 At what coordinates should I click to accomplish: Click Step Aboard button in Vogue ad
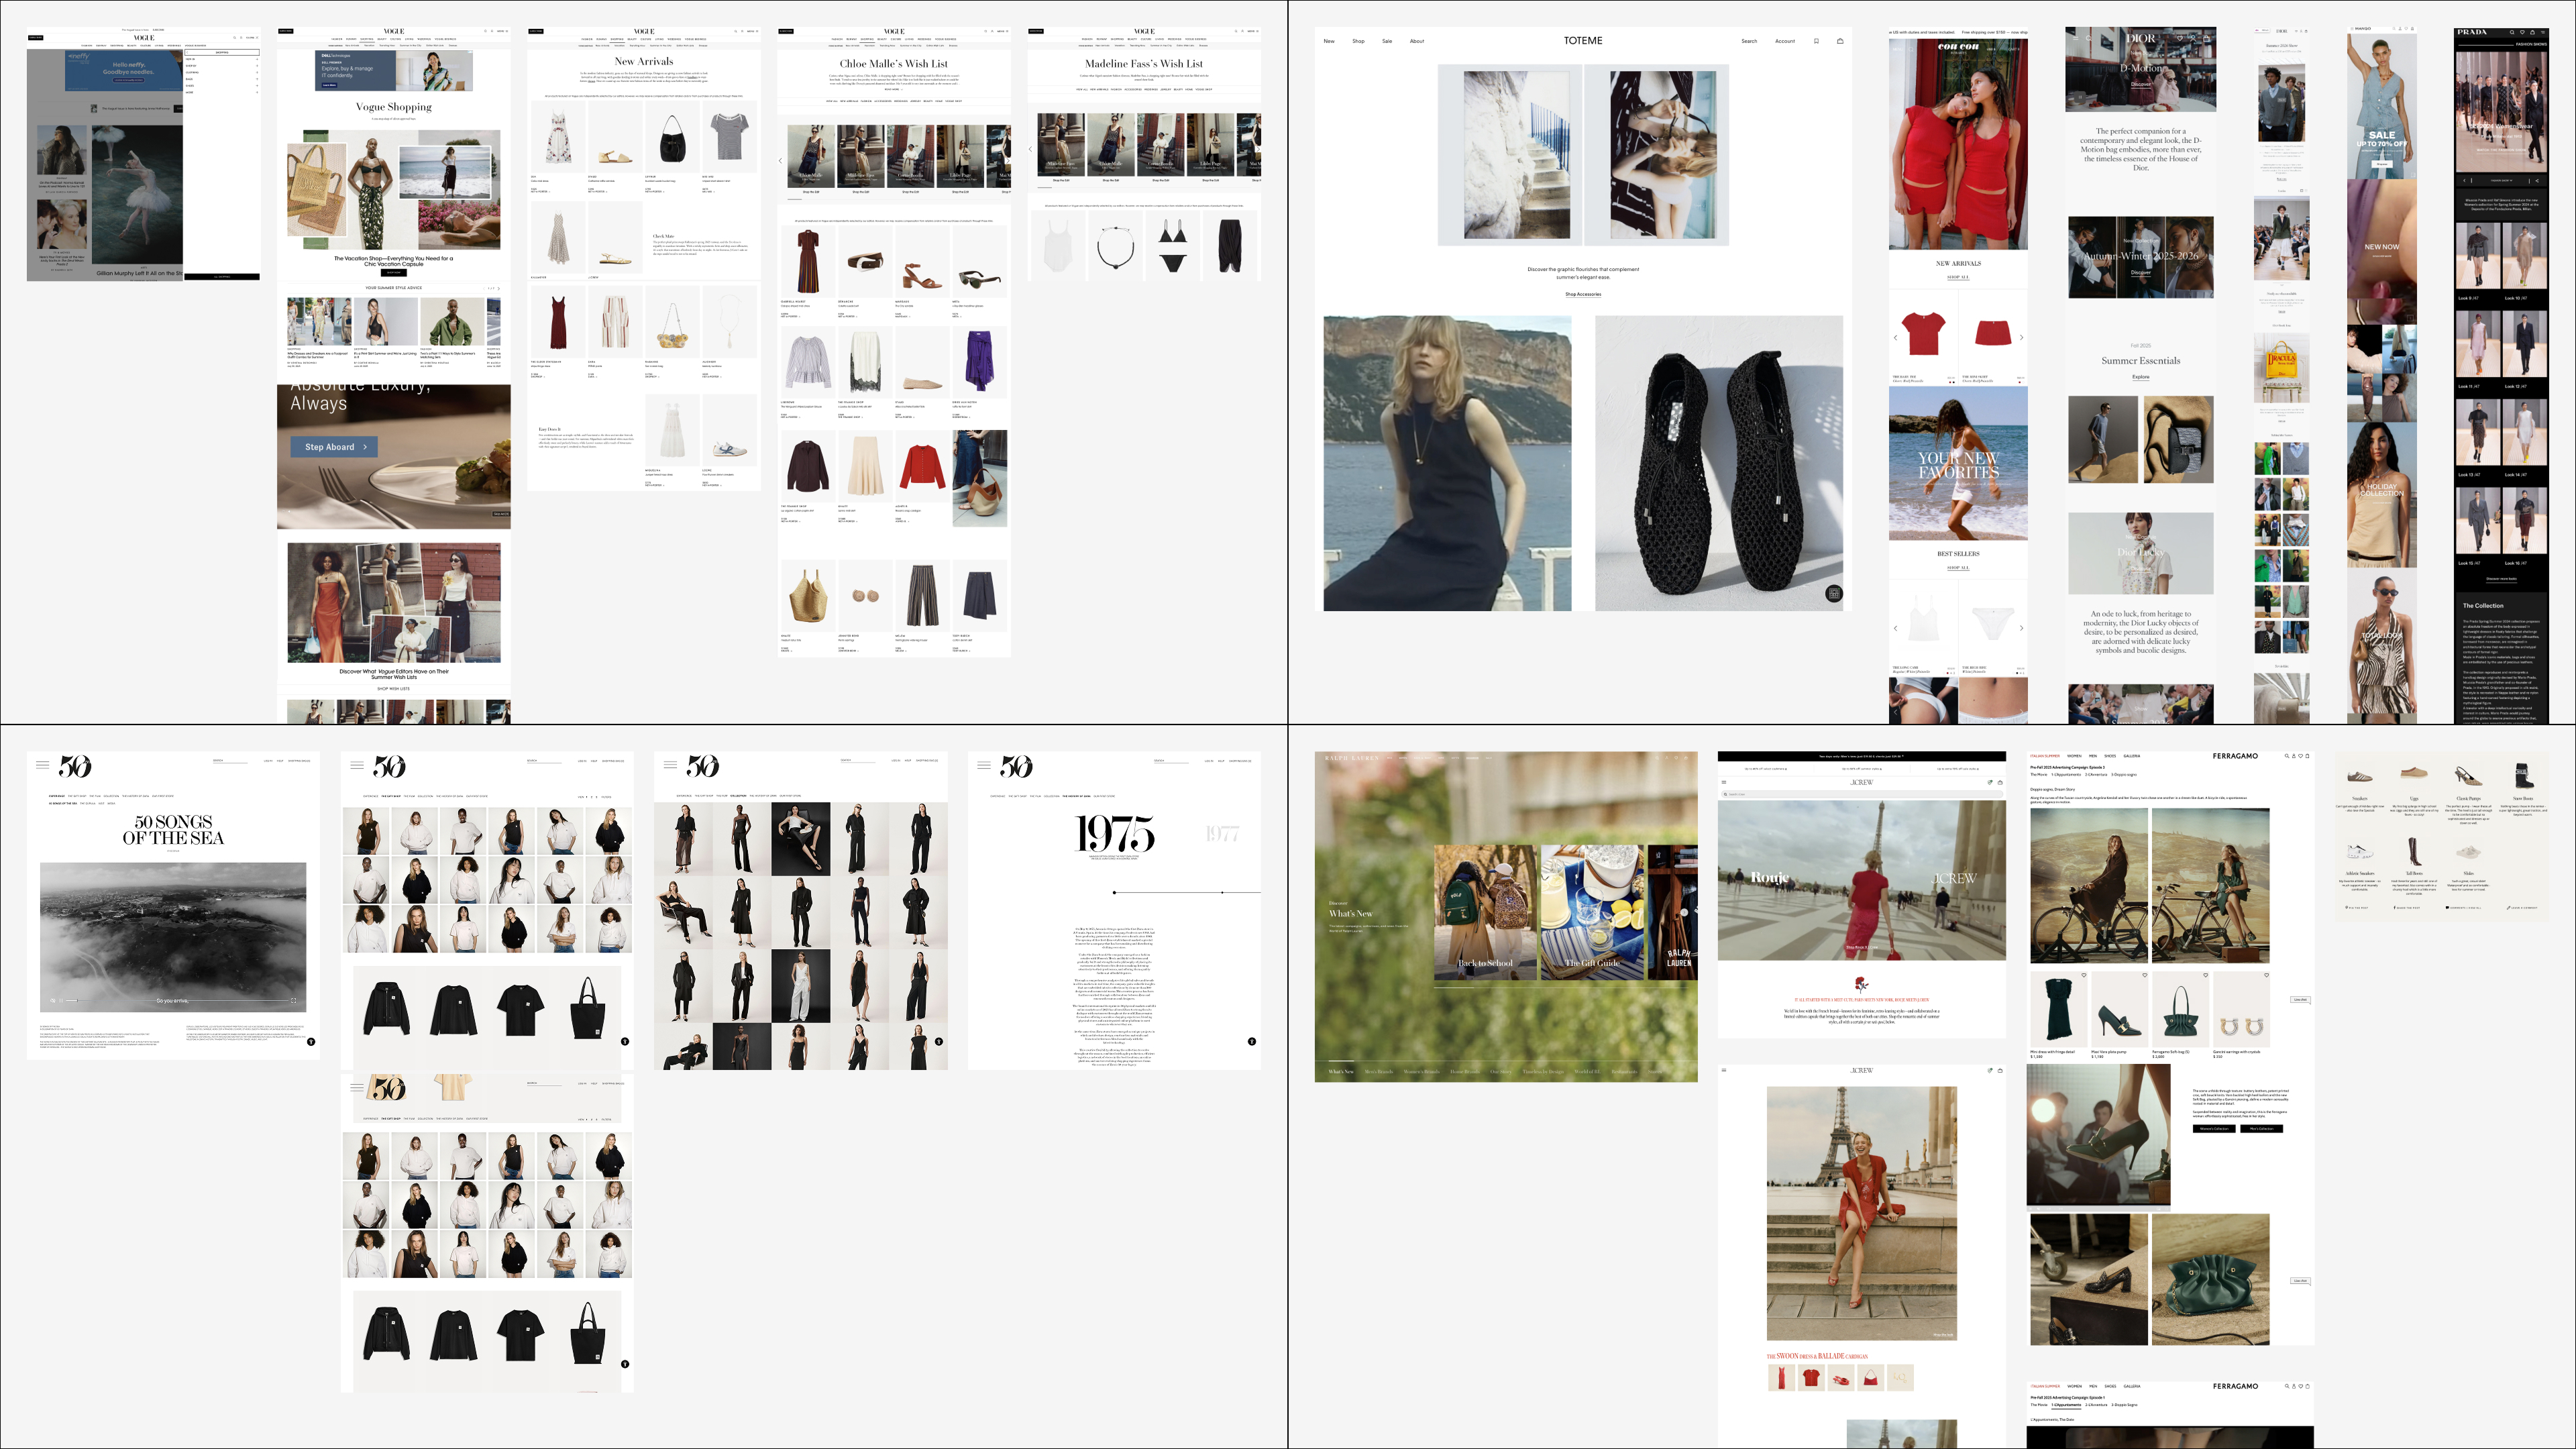[x=334, y=447]
